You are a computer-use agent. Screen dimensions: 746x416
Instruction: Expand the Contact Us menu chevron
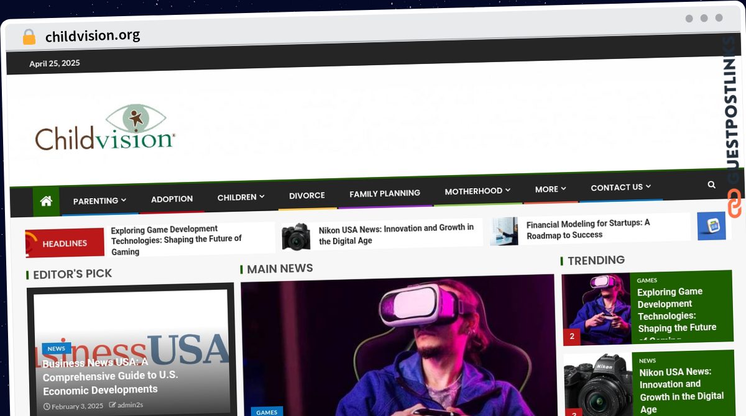coord(648,186)
